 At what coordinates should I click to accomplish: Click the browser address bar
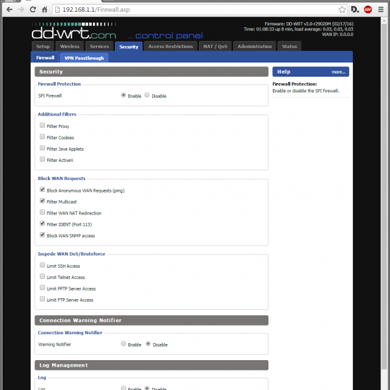click(x=195, y=10)
